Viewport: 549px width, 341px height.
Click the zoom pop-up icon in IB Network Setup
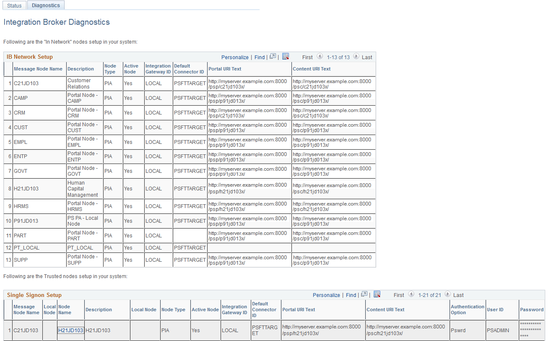click(273, 57)
